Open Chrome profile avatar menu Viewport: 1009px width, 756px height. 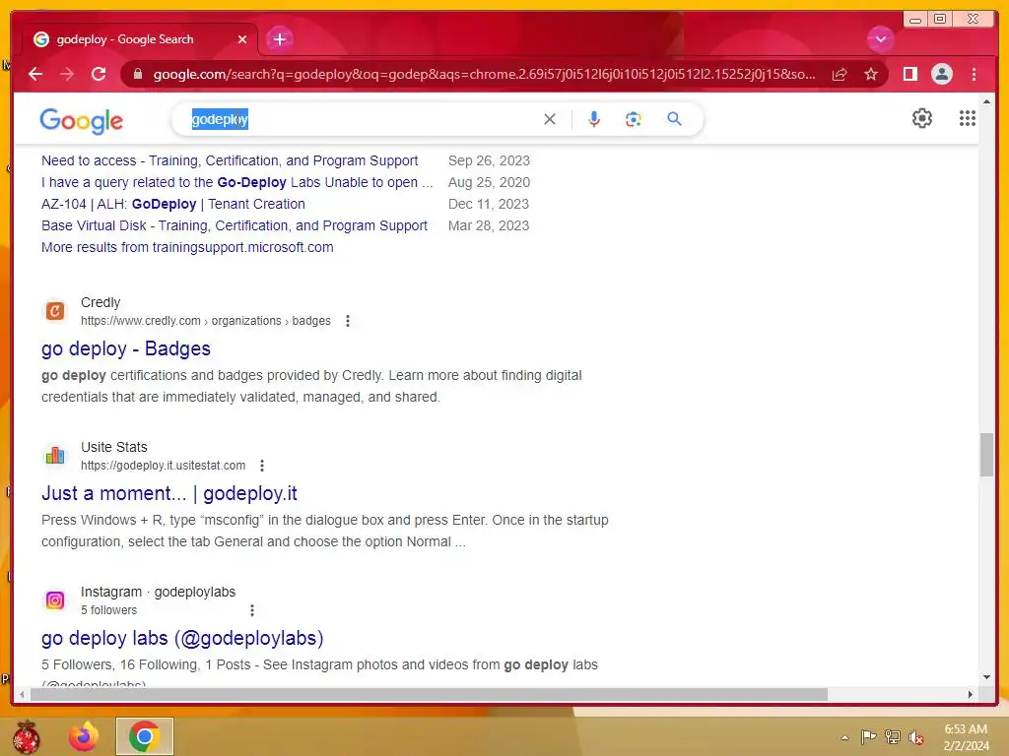pyautogui.click(x=941, y=74)
